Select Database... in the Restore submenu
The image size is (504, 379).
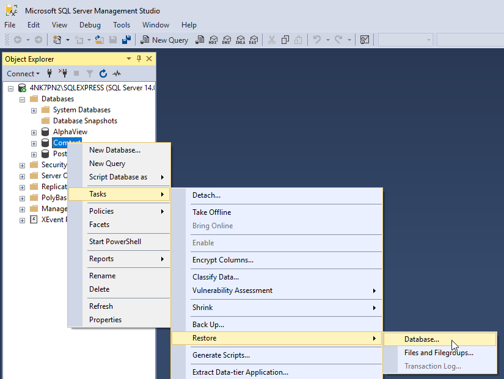(422, 339)
